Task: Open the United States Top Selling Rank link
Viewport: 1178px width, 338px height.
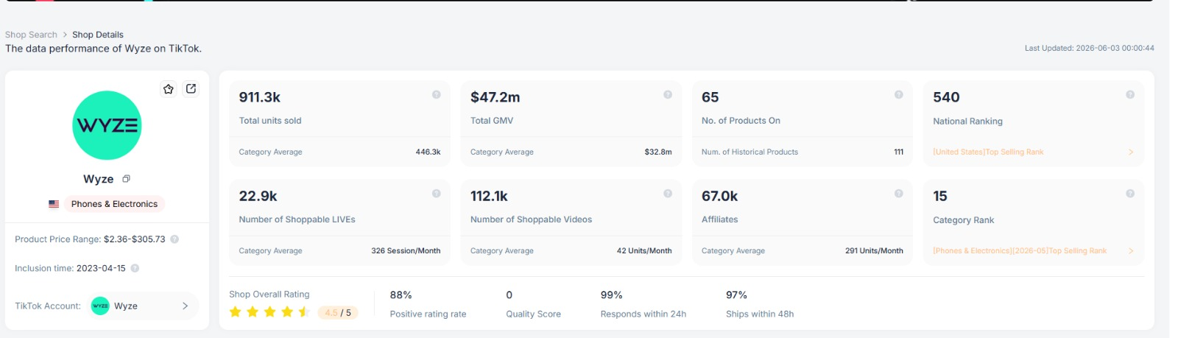Action: [988, 152]
